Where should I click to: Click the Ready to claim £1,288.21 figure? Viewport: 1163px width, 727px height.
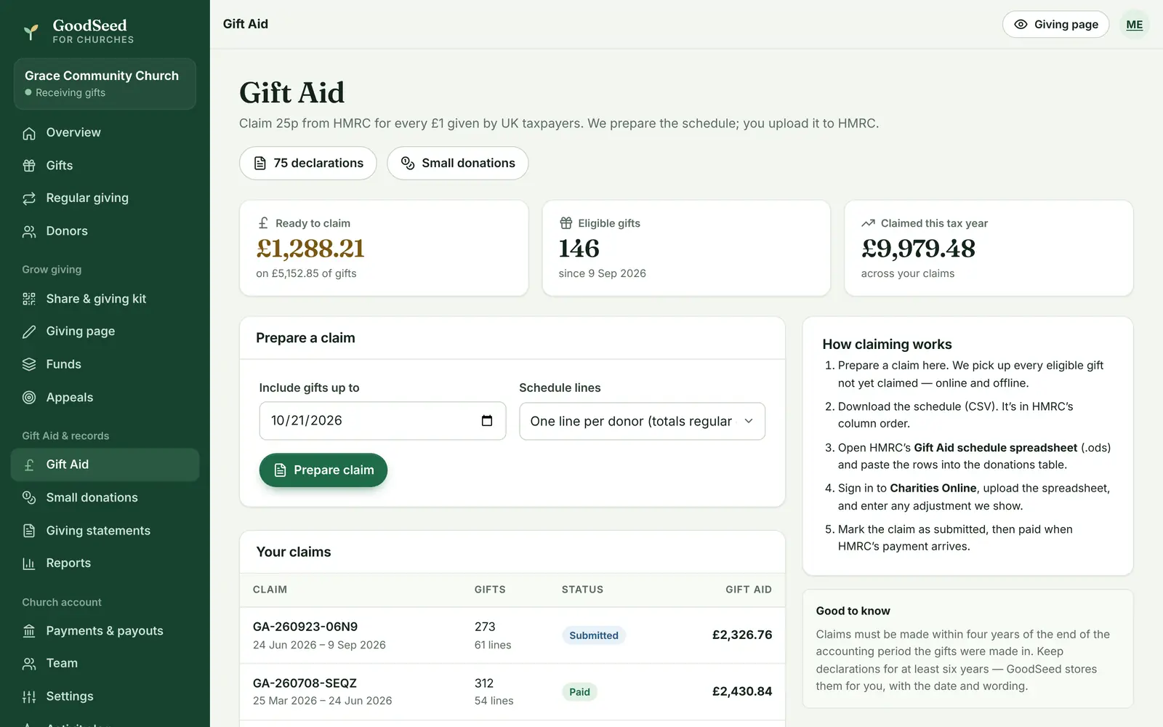310,249
